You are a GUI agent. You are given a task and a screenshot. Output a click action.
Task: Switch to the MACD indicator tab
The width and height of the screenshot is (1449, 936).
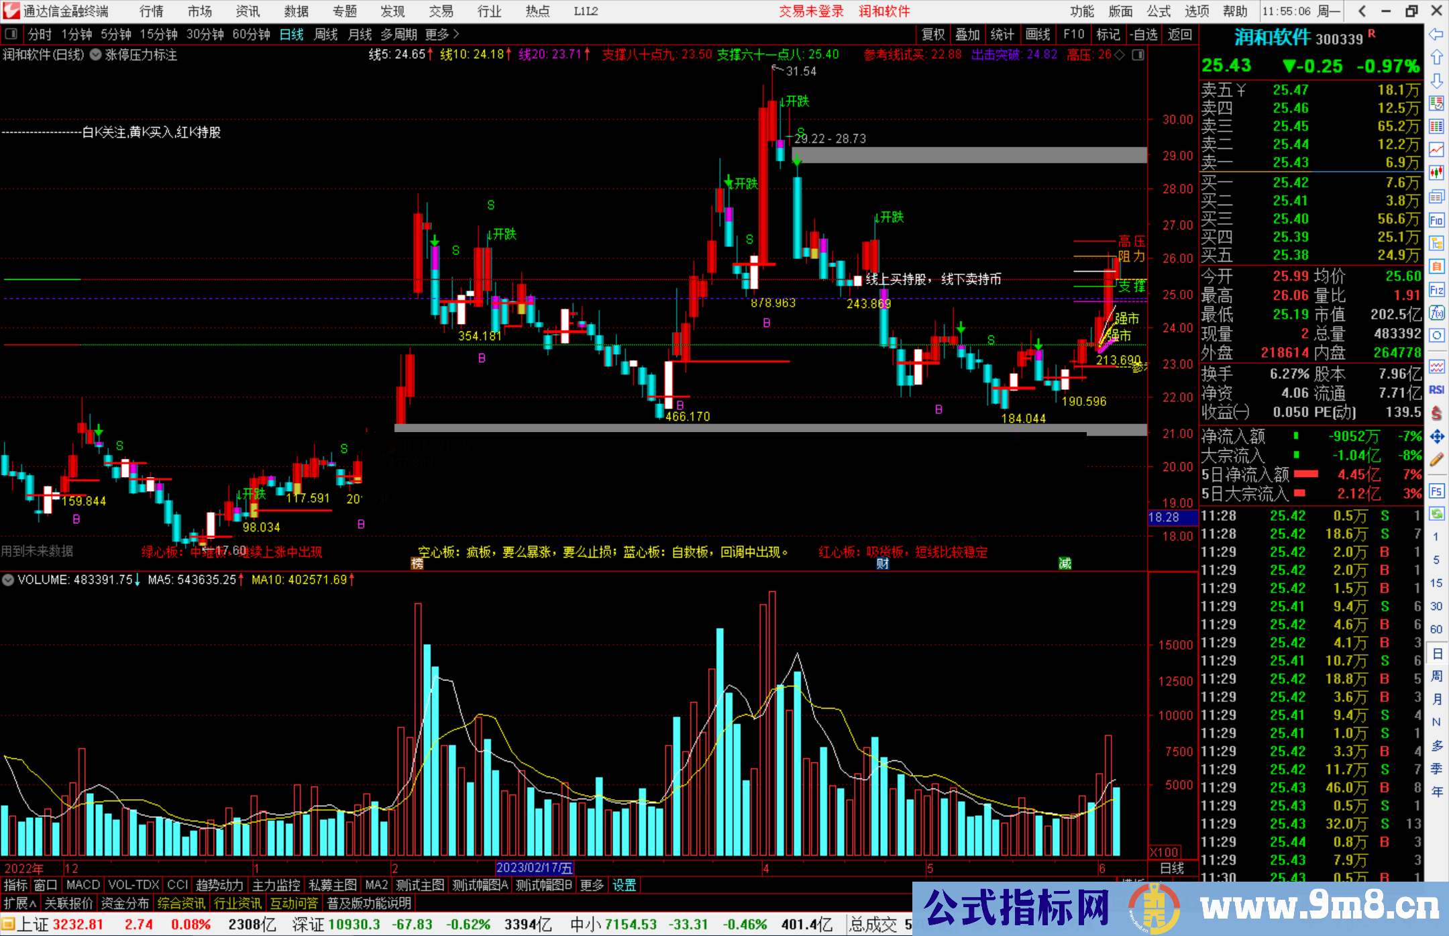point(83,886)
